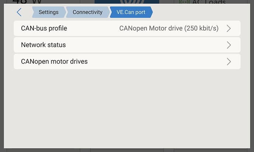
Task: Expand chevron on CAN-bus profile row
Action: [x=229, y=28]
